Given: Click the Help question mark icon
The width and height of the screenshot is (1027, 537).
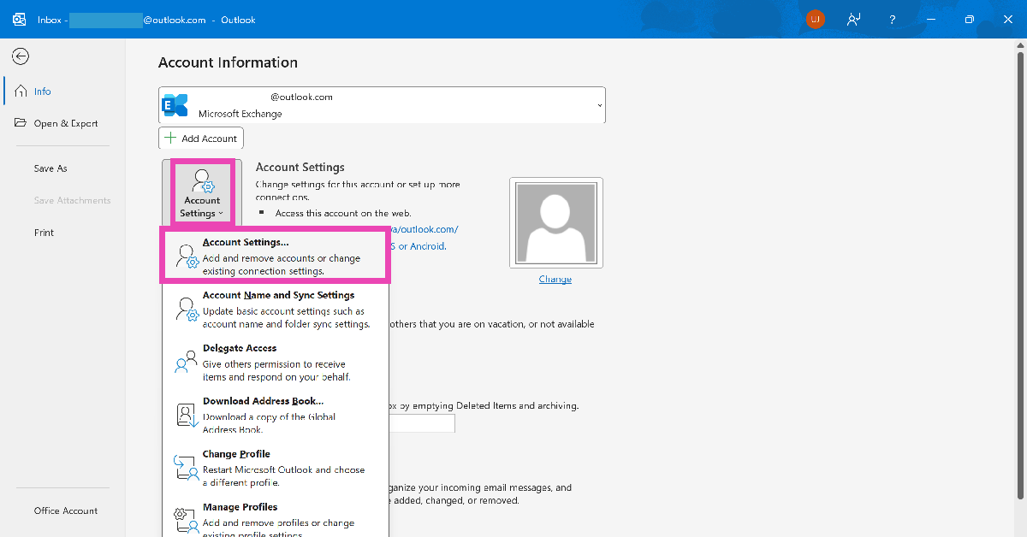Looking at the screenshot, I should [x=893, y=19].
